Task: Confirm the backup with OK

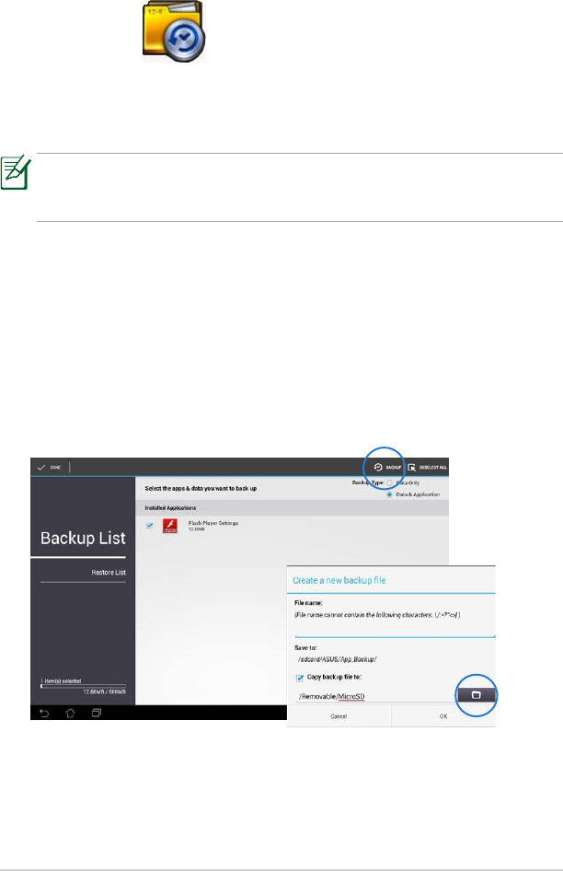Action: click(443, 716)
